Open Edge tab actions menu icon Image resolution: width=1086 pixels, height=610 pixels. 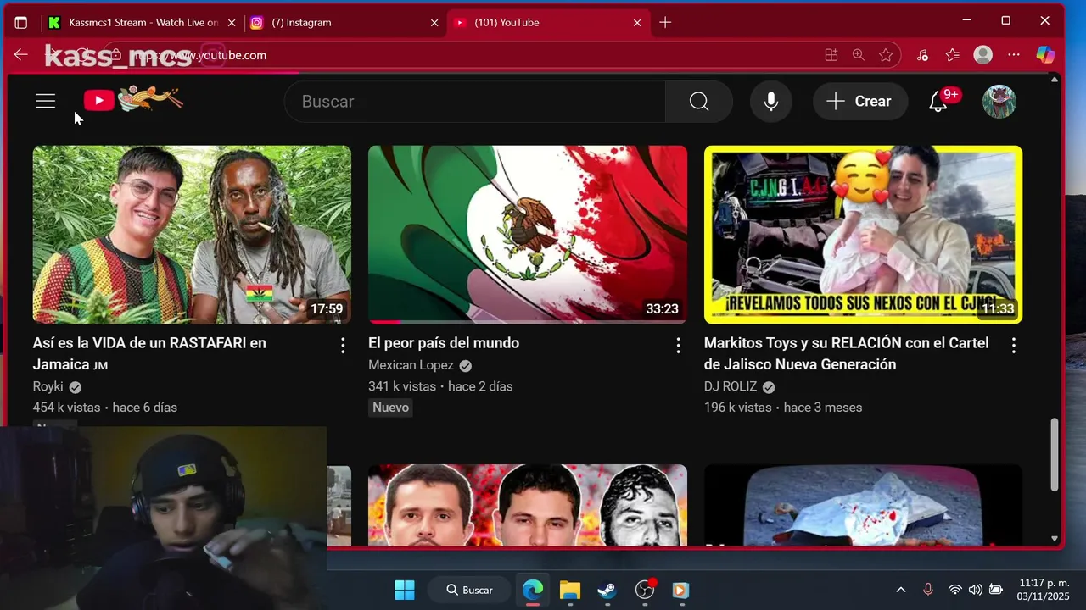pos(21,23)
